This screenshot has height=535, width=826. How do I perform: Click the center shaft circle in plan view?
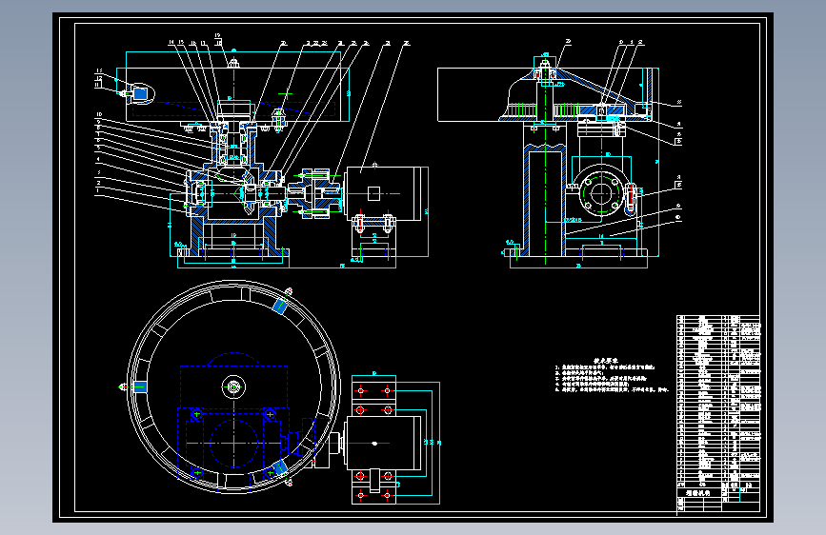(x=233, y=387)
